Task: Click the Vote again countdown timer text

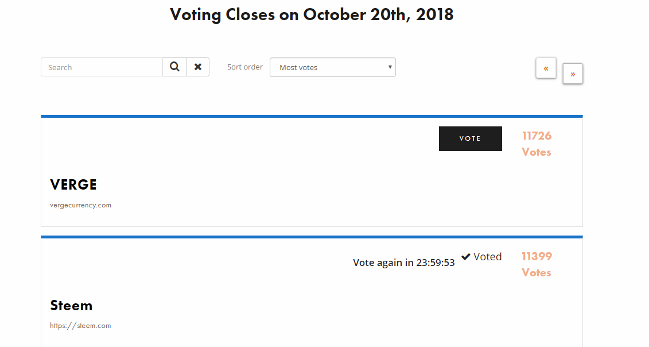Action: click(x=403, y=263)
